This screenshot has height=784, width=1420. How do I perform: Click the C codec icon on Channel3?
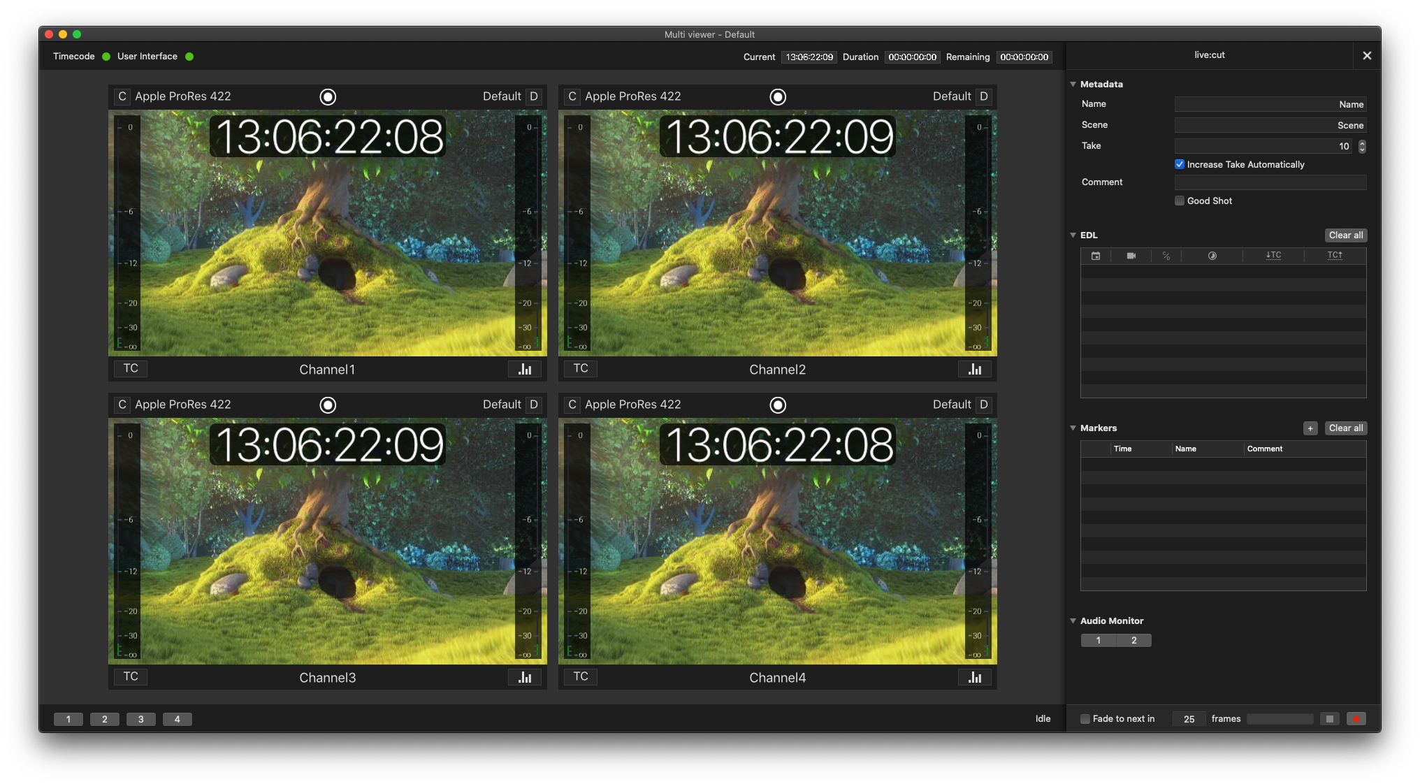122,405
